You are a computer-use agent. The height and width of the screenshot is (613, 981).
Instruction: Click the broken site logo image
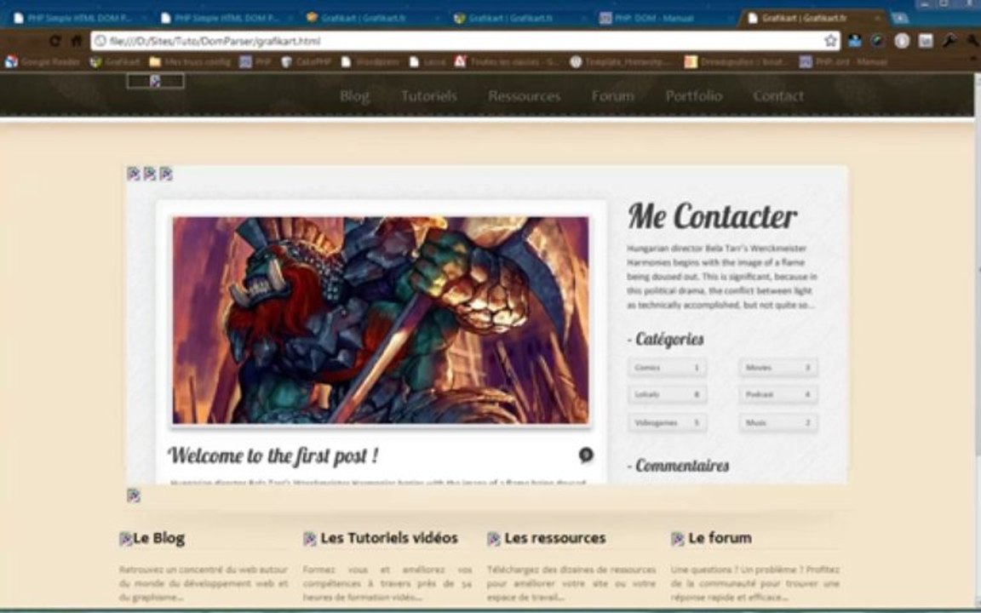pyautogui.click(x=155, y=81)
